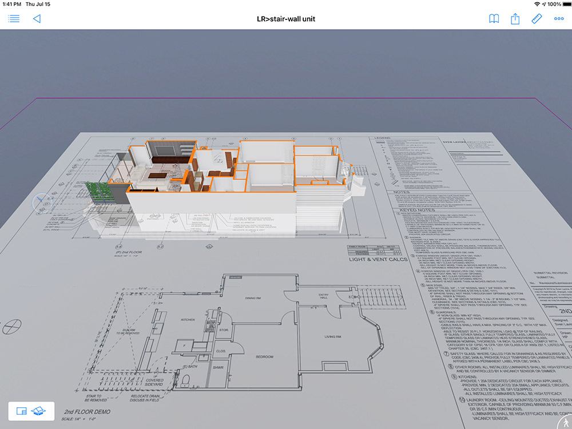Switch to 2D sheet view icon
Screen dimensions: 572x429
[x=22, y=411]
